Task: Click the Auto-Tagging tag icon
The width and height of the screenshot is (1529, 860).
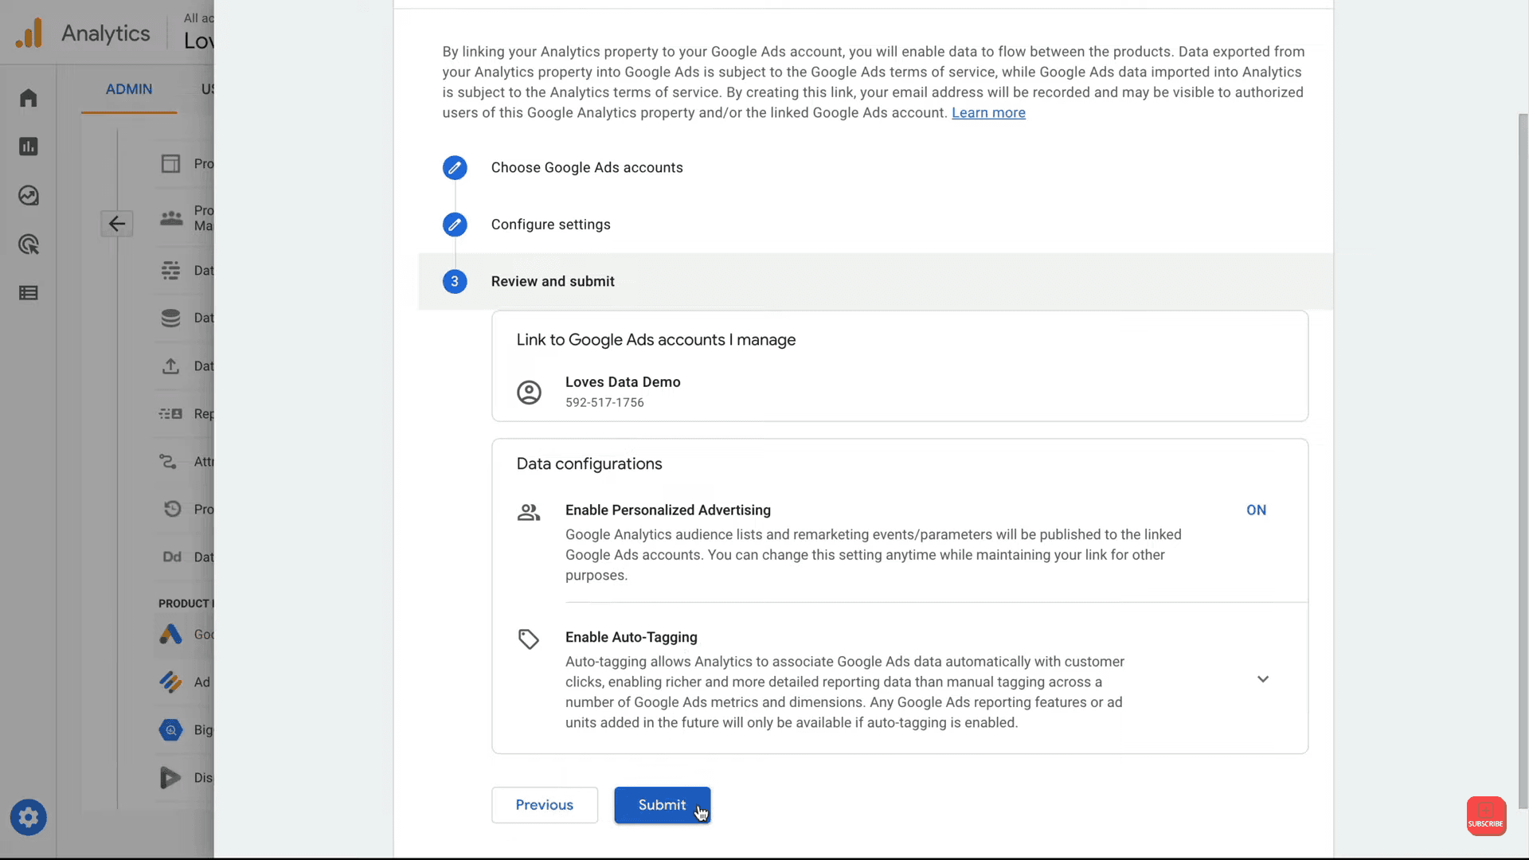Action: 529,639
